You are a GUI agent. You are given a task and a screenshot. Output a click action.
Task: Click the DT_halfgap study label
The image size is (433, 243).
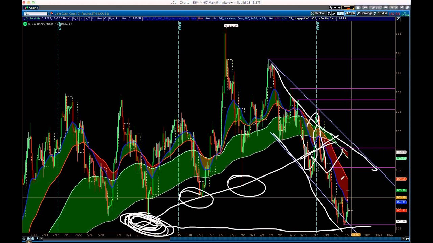tap(312, 19)
